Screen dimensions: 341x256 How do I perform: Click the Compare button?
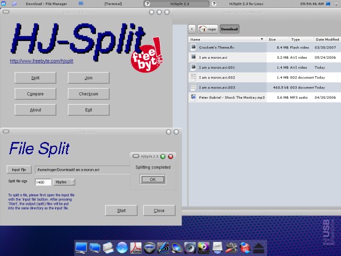(35, 94)
